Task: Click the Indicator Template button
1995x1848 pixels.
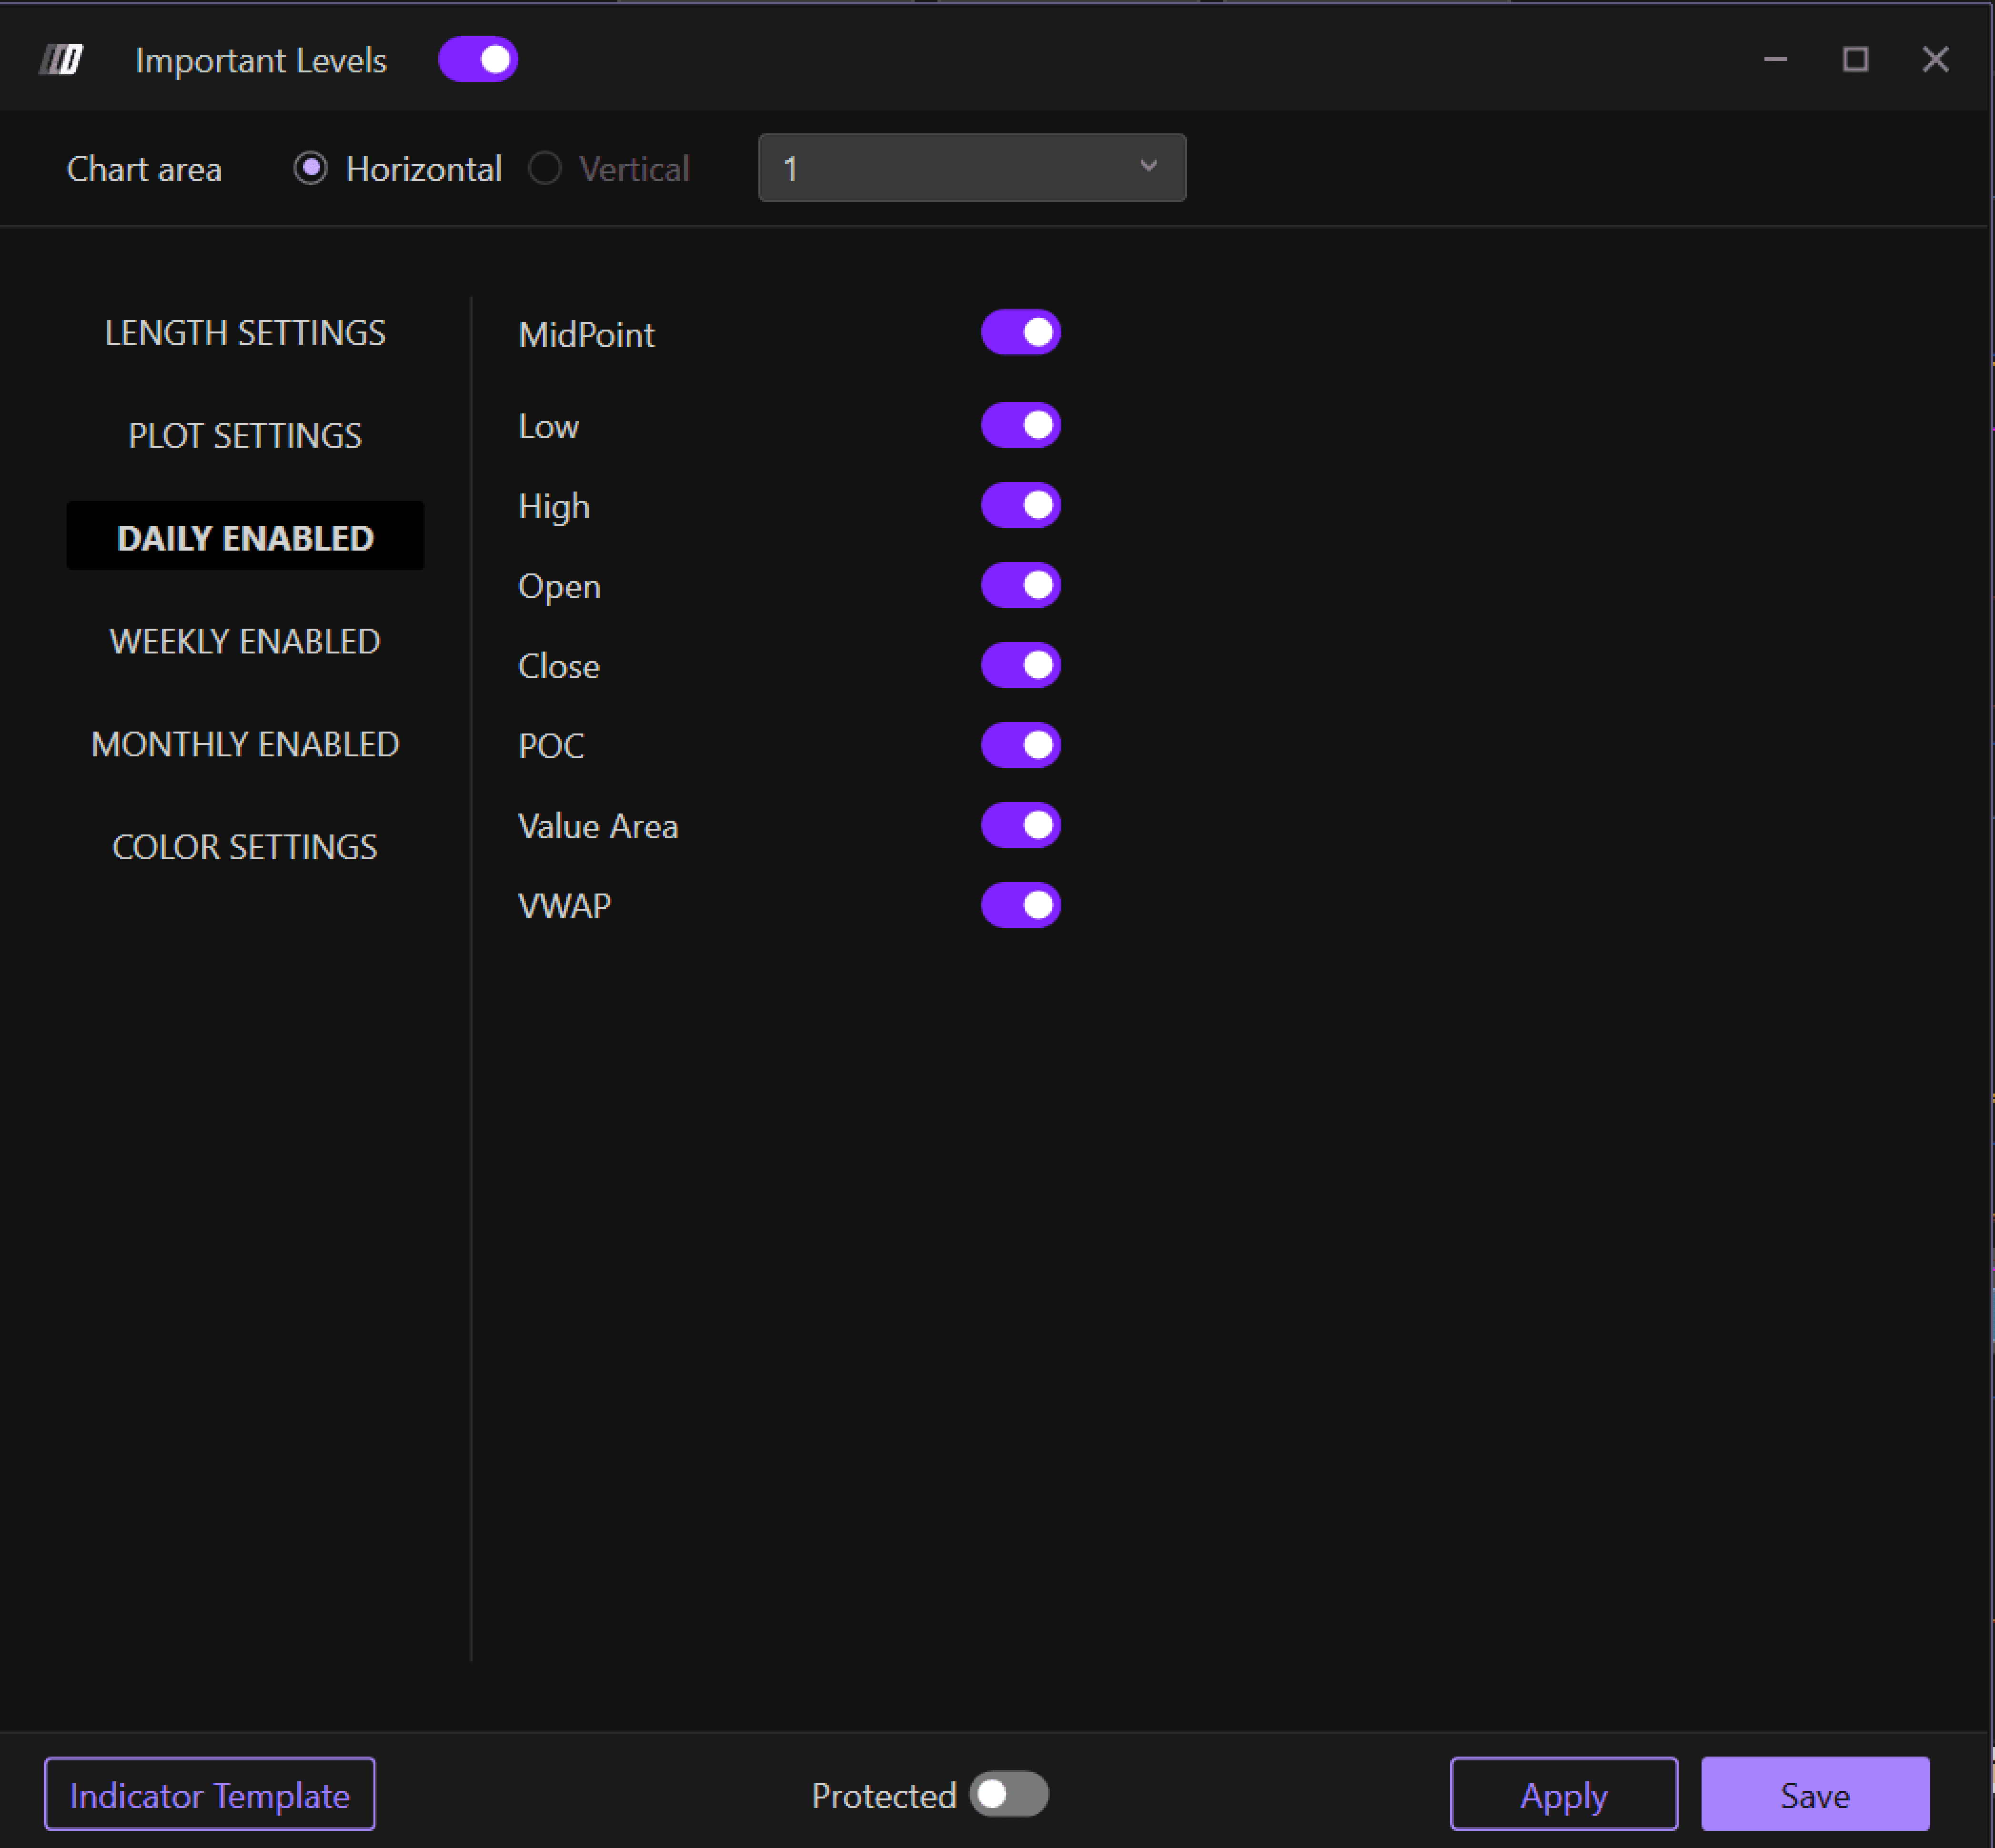Action: pos(210,1795)
